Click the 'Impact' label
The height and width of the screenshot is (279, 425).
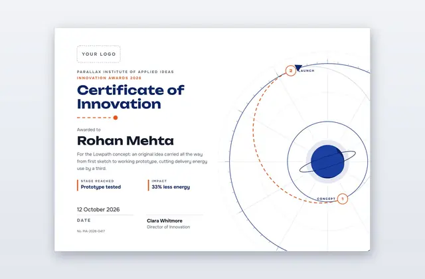(159, 181)
